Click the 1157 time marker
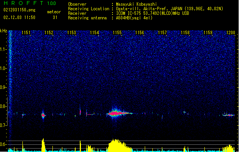The height and width of the screenshot is (152, 239). pos(163,33)
